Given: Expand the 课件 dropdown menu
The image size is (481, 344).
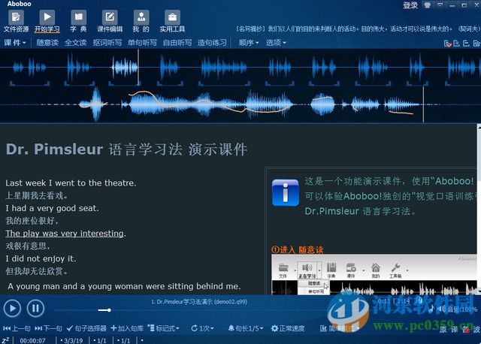Looking at the screenshot, I should (x=15, y=43).
